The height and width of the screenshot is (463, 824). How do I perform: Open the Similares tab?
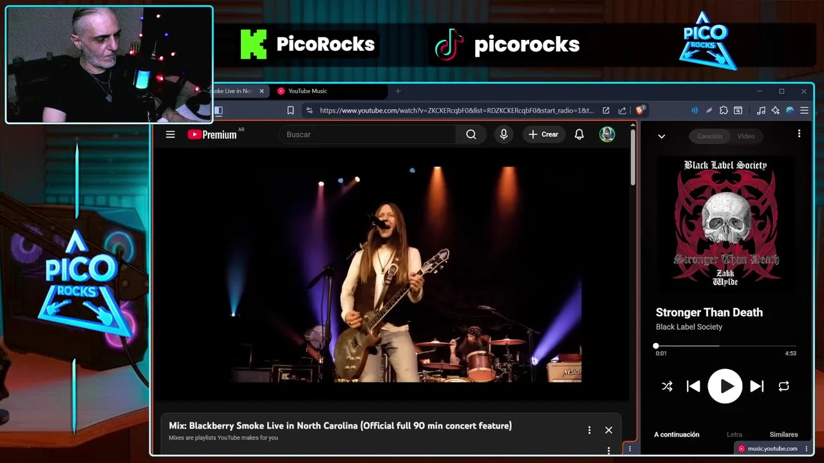pyautogui.click(x=783, y=435)
